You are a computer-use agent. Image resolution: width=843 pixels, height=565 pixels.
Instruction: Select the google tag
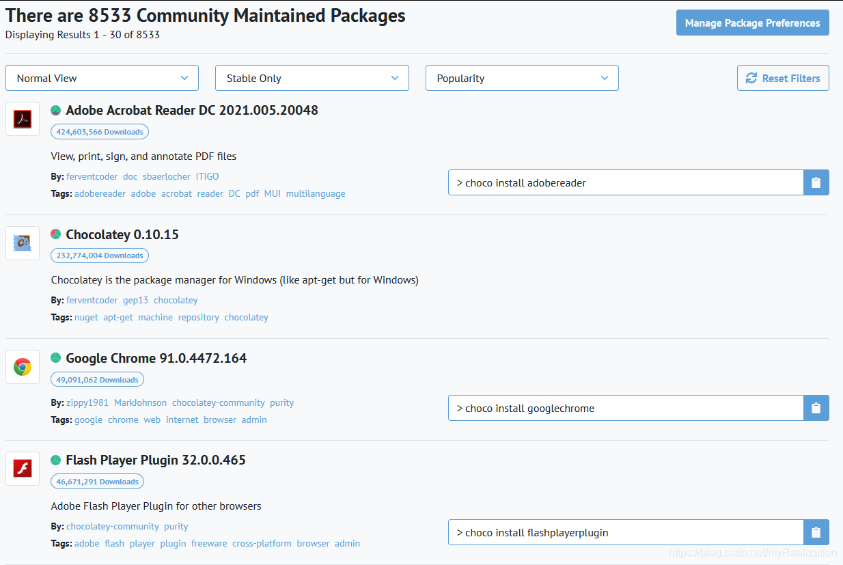(89, 419)
